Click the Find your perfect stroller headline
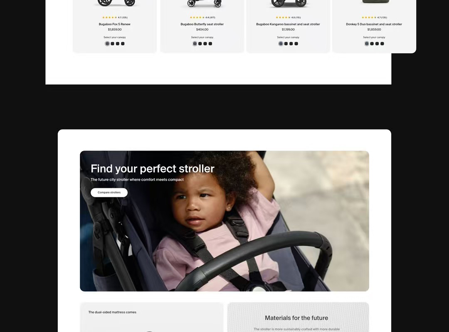Image resolution: width=449 pixels, height=332 pixels. tap(152, 169)
